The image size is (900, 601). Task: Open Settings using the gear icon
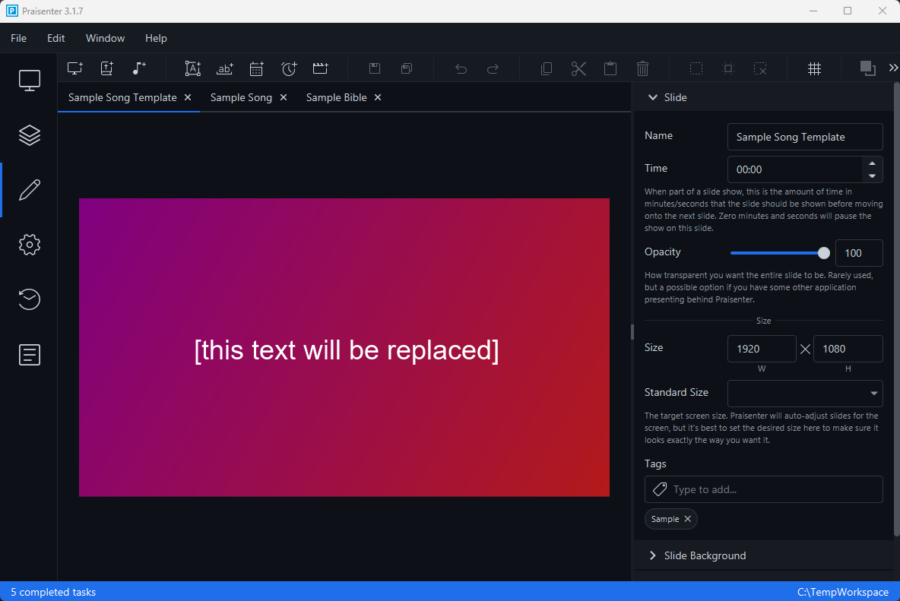point(29,244)
